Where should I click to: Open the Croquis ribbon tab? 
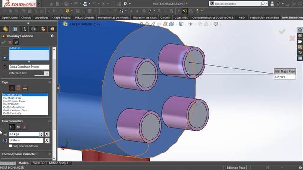click(26, 18)
